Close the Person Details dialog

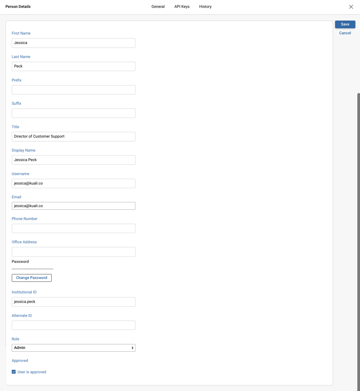(351, 6)
